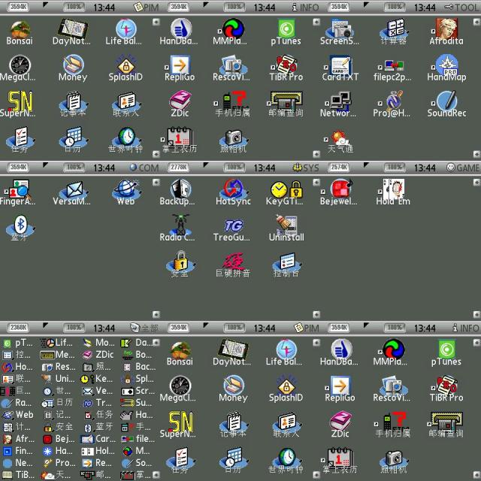Open the SYS category dropdown
The width and height of the screenshot is (481, 481).
pos(306,168)
